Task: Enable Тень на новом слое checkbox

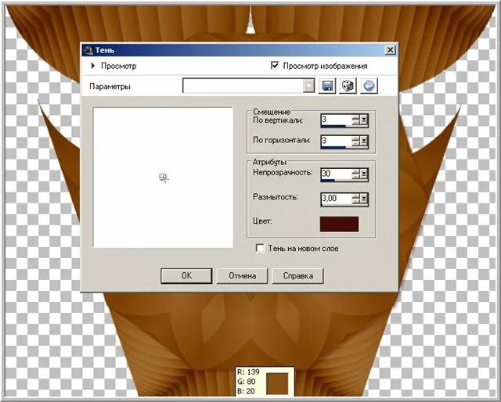Action: [260, 248]
